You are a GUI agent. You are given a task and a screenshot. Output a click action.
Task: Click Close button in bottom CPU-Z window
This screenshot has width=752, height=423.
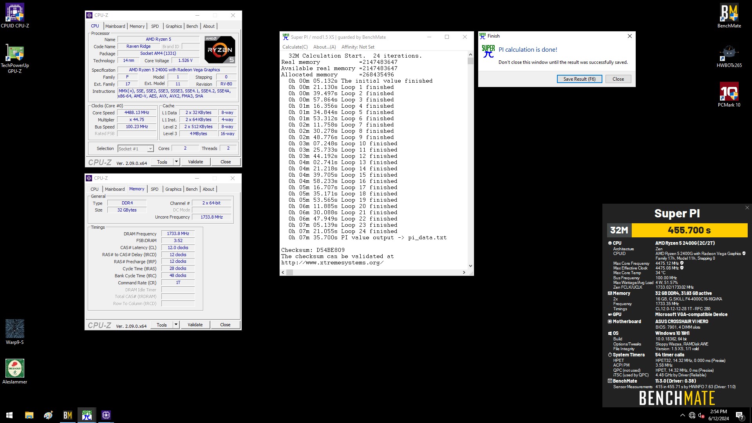tap(225, 325)
